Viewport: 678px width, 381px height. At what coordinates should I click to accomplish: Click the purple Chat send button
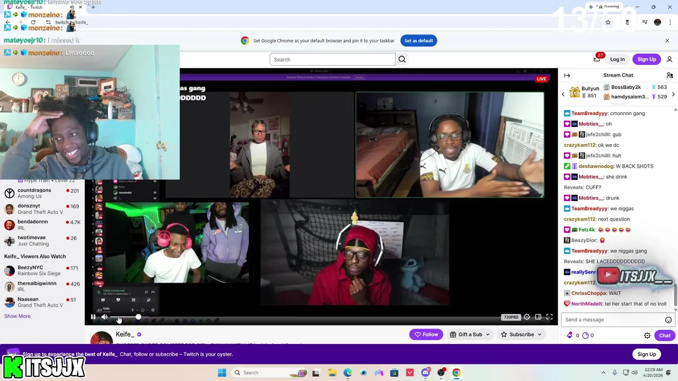pyautogui.click(x=665, y=335)
